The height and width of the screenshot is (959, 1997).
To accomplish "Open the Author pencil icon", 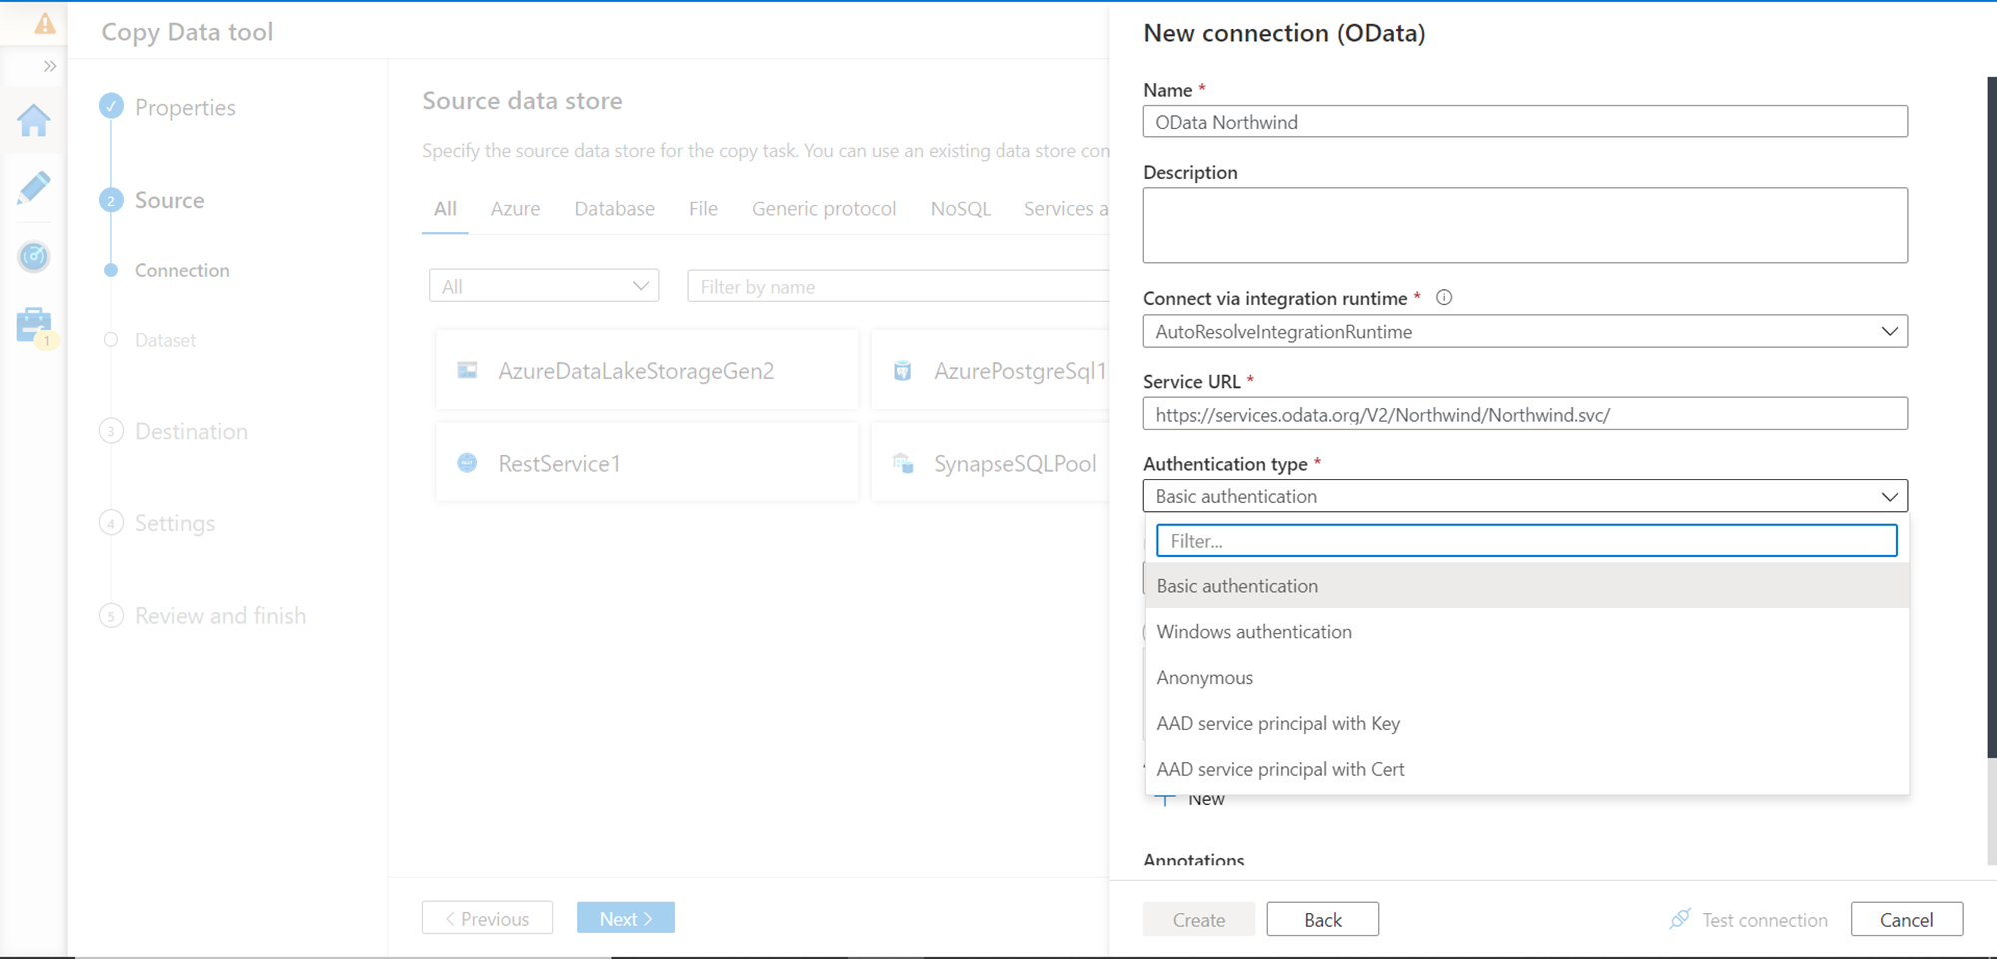I will tap(34, 188).
